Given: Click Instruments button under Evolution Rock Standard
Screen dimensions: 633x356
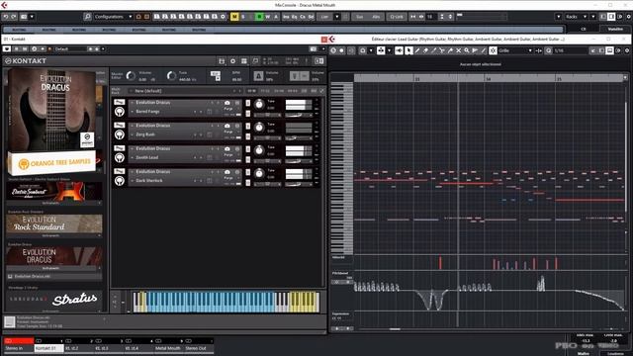Looking at the screenshot, I should click(50, 235).
